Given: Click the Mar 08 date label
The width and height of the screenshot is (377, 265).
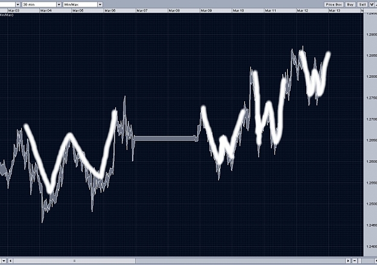Looking at the screenshot, I should click(174, 11).
